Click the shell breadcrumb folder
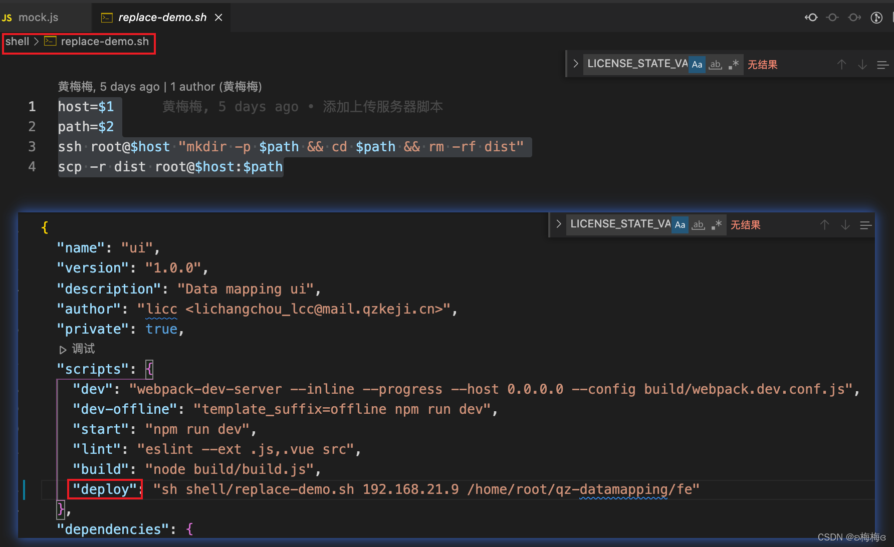The image size is (894, 547). tap(17, 42)
